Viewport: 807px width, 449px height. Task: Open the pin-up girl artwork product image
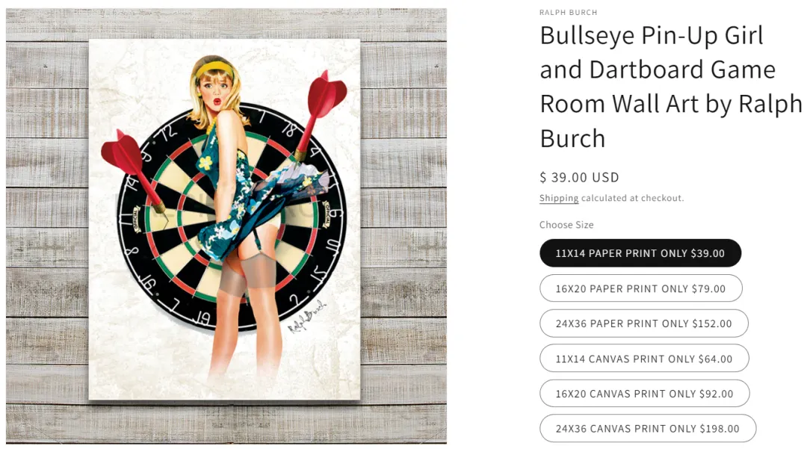[225, 220]
